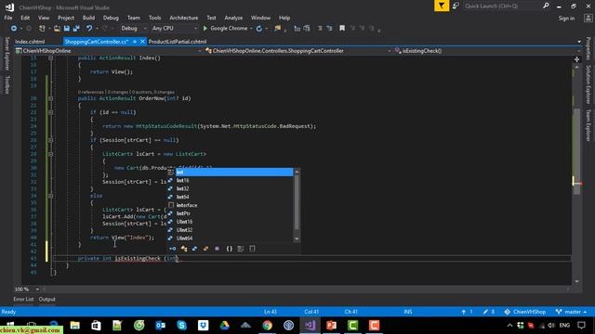Toggle the namespaces braces filter in IntelliSense

230,249
